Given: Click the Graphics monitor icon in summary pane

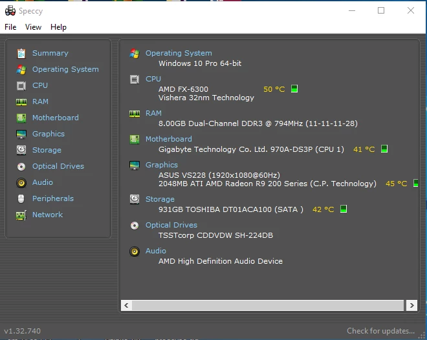Looking at the screenshot, I should (135, 165).
